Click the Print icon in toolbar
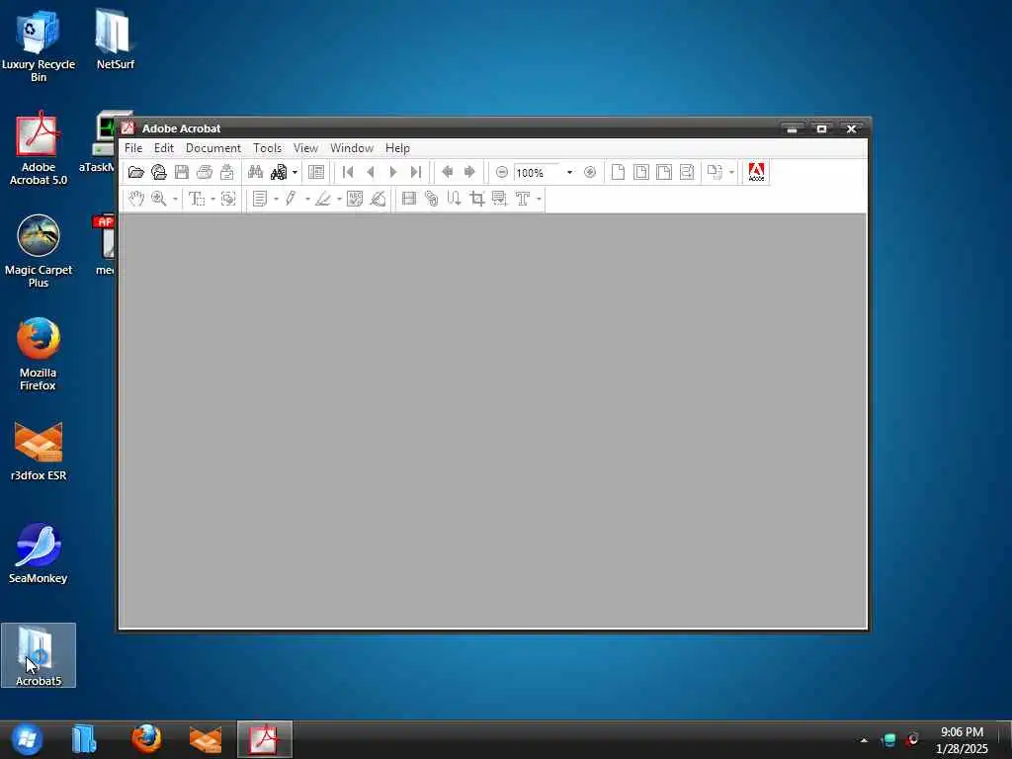The width and height of the screenshot is (1012, 759). [x=205, y=172]
